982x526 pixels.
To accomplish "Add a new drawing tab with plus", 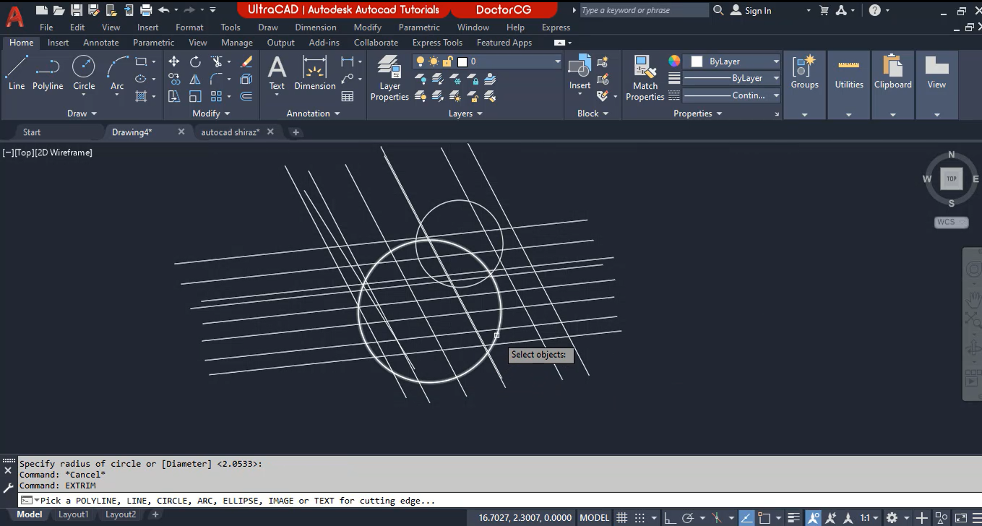I will (x=296, y=132).
